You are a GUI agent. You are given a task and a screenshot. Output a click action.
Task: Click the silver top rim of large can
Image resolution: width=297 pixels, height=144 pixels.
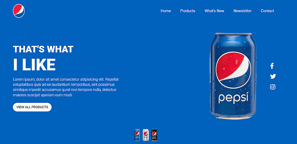pos(233,34)
